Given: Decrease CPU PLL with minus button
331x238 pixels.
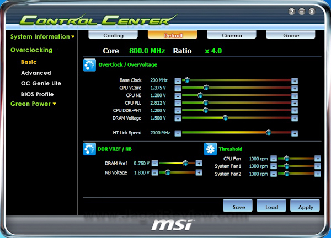Looking at the screenshot, I should click(x=178, y=103).
